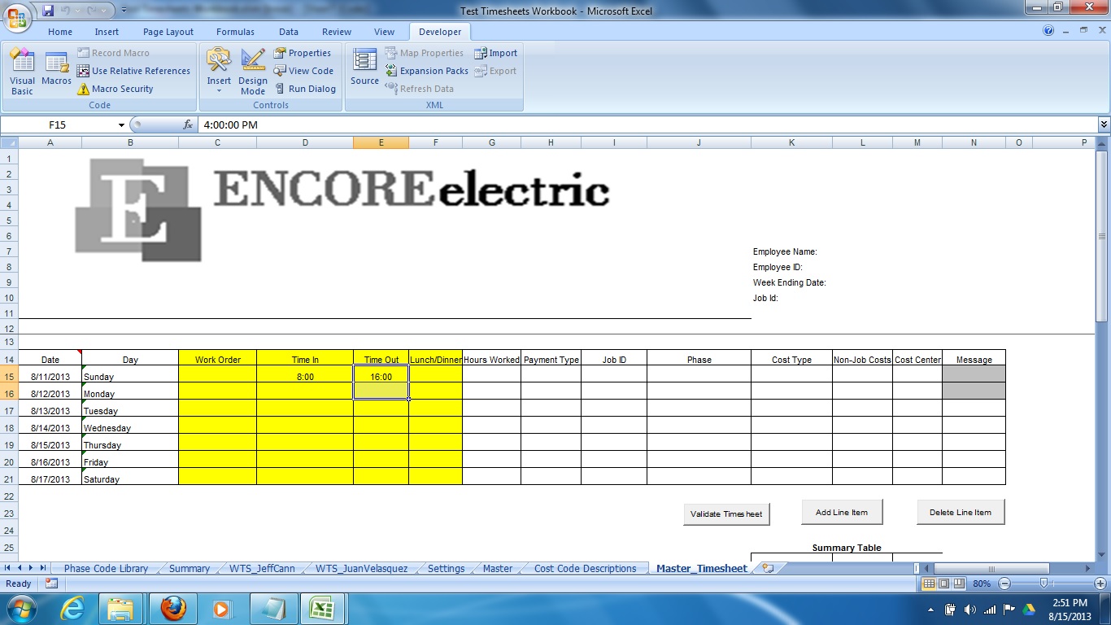Expand Customize Quick Access Toolbar menu
The height and width of the screenshot is (625, 1111).
[124, 11]
